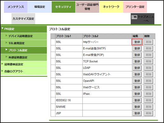Open the カスタマイズ設定 tab

(23, 19)
